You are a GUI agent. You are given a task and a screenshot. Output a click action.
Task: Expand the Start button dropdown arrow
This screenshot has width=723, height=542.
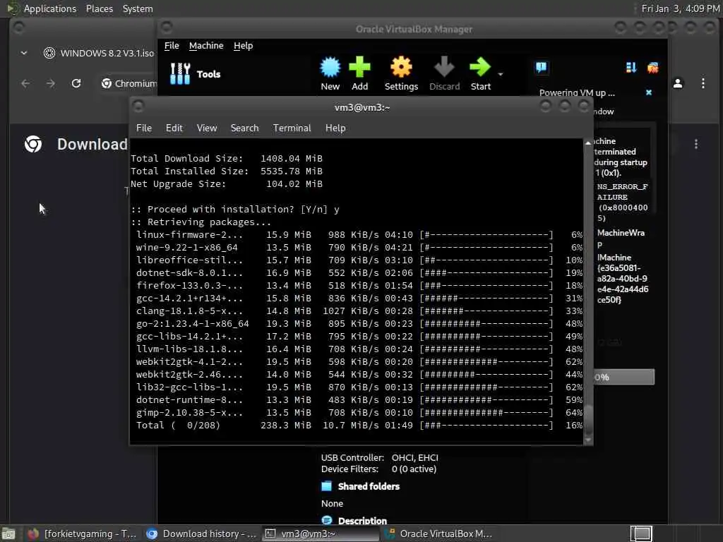tap(501, 74)
